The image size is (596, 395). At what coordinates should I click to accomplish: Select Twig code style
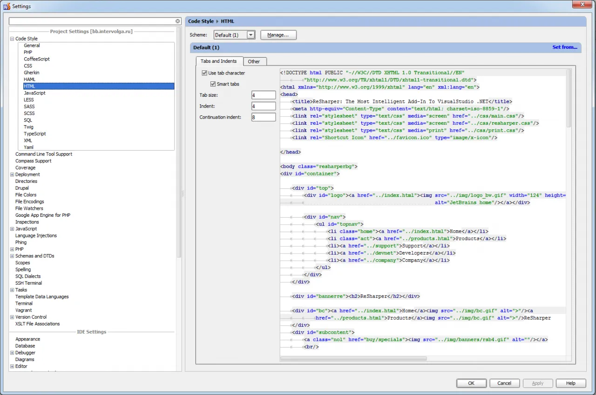28,127
